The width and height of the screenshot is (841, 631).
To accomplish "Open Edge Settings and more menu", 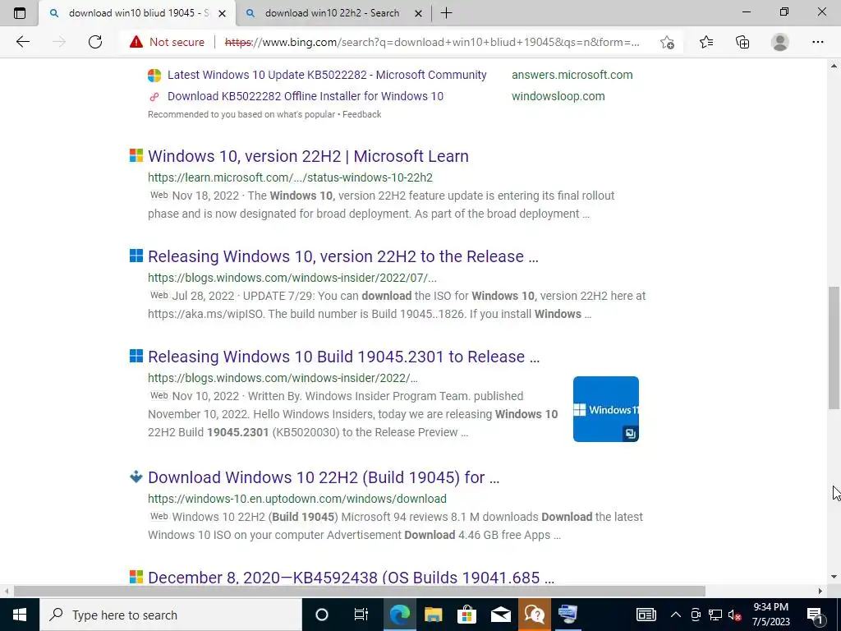I will tap(817, 42).
